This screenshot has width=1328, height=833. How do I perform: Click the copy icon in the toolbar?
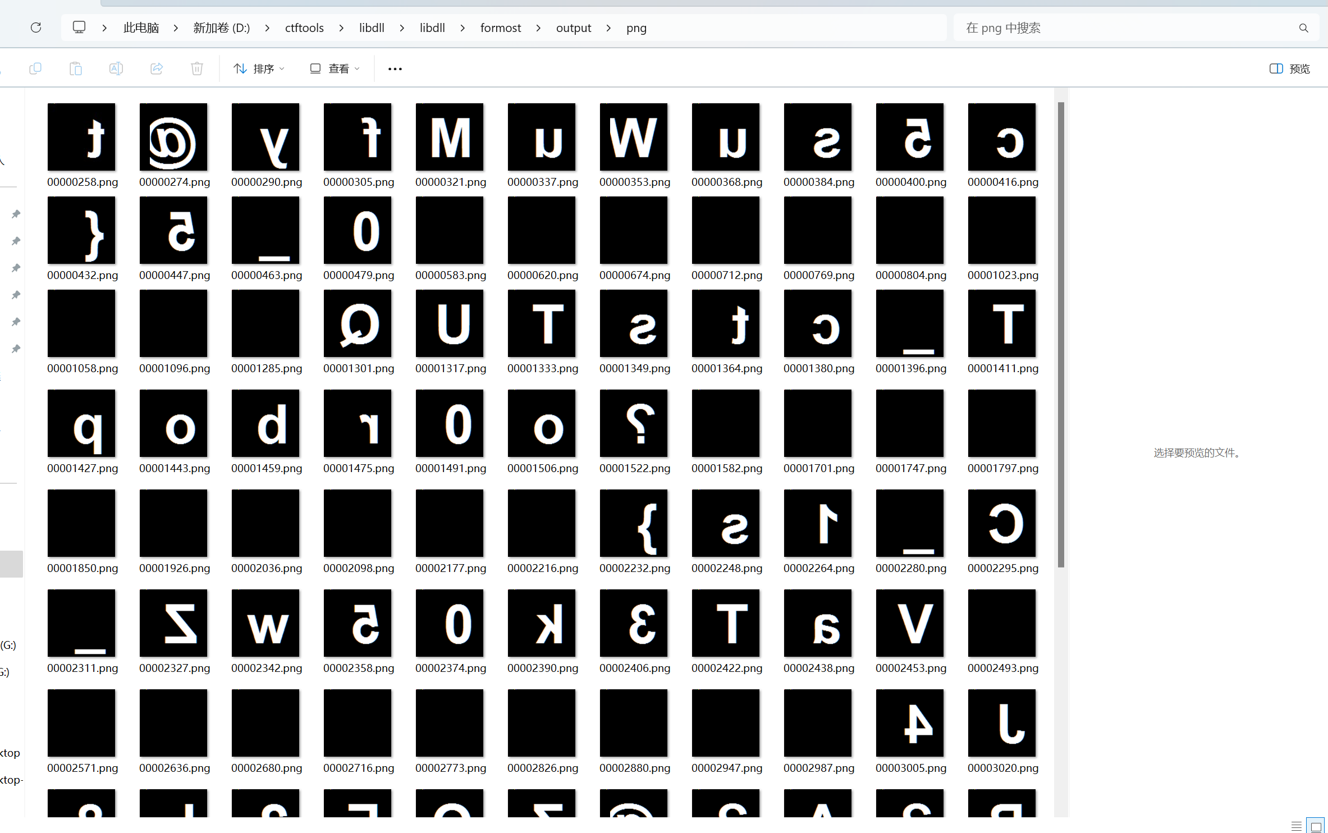coord(35,68)
